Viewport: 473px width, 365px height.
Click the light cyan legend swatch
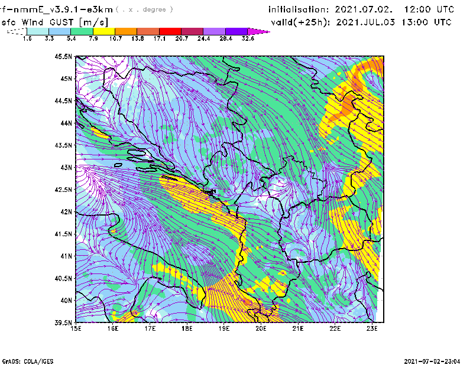pos(38,31)
